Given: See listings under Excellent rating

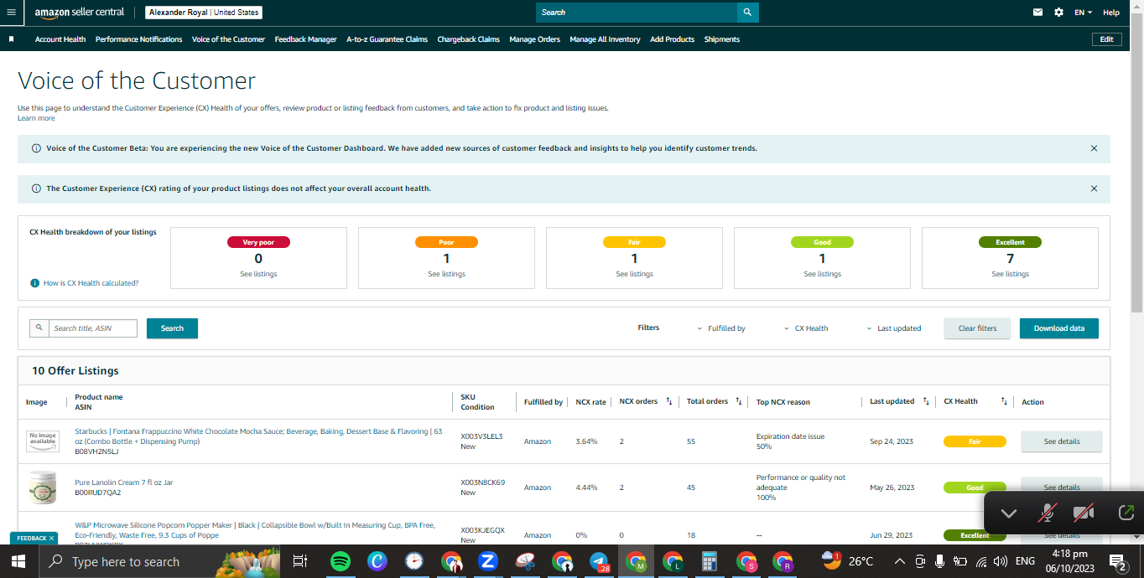Looking at the screenshot, I should 1010,274.
